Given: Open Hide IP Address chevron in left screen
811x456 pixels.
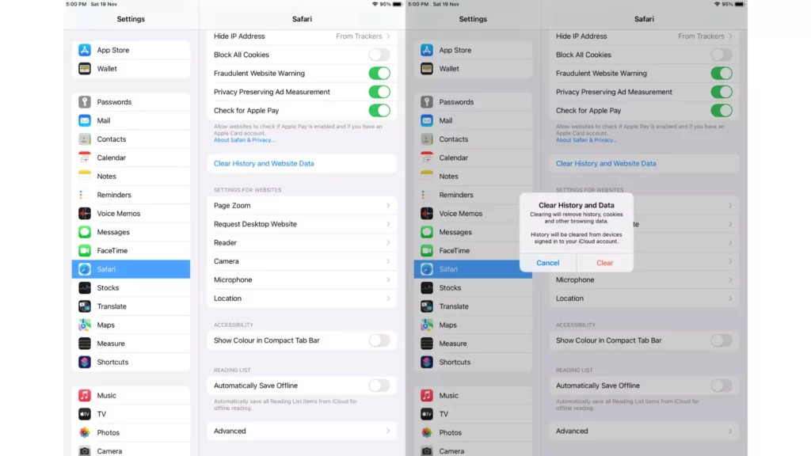Looking at the screenshot, I should click(x=388, y=36).
